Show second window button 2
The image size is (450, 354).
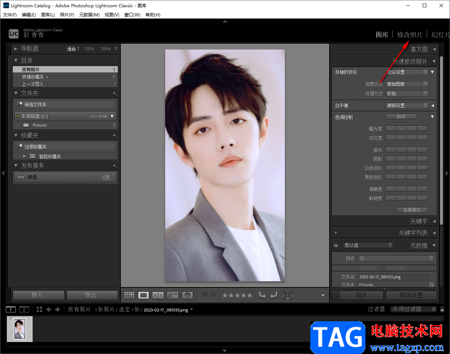24,309
